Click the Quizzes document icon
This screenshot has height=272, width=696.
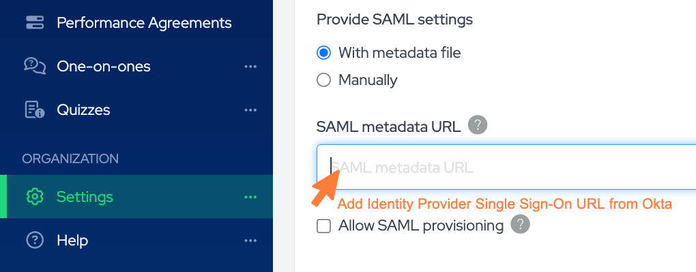[34, 109]
